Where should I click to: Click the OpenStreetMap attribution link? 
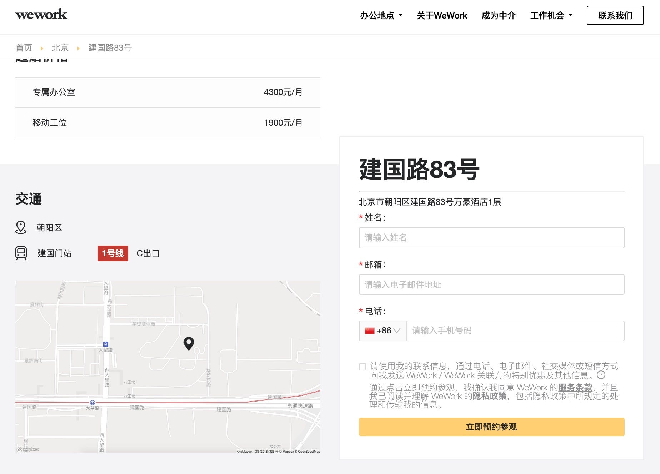point(307,452)
